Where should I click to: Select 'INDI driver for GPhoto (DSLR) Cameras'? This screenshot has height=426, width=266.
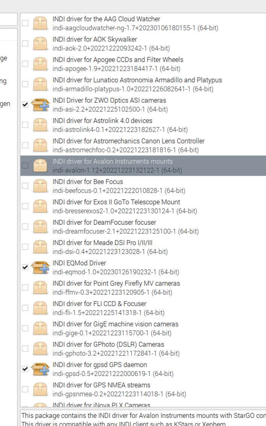coord(108,344)
